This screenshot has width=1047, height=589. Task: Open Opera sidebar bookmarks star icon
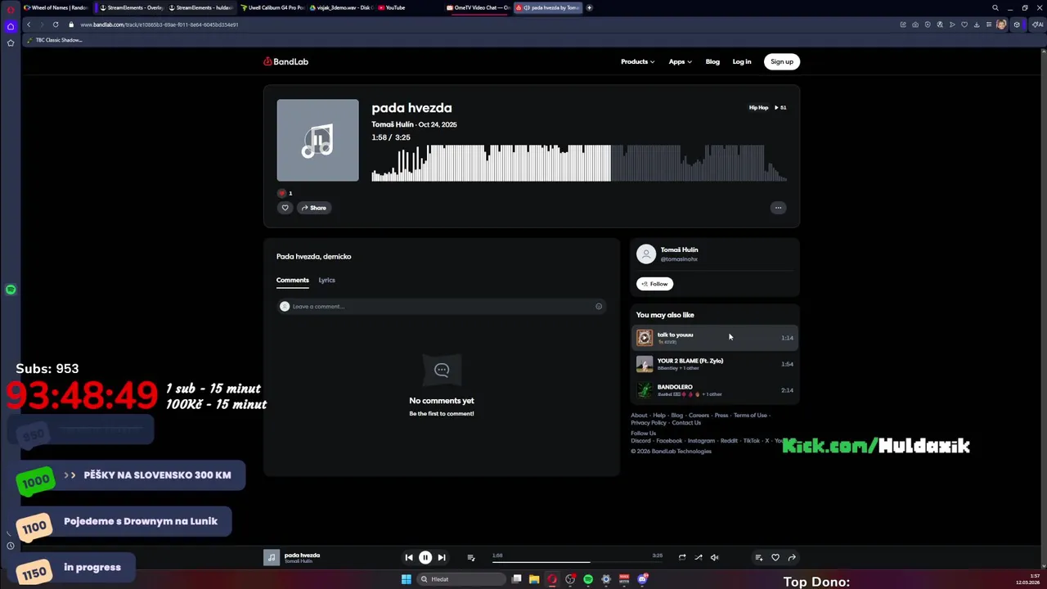coord(11,43)
